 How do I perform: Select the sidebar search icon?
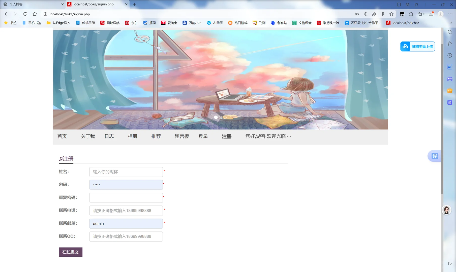click(449, 32)
